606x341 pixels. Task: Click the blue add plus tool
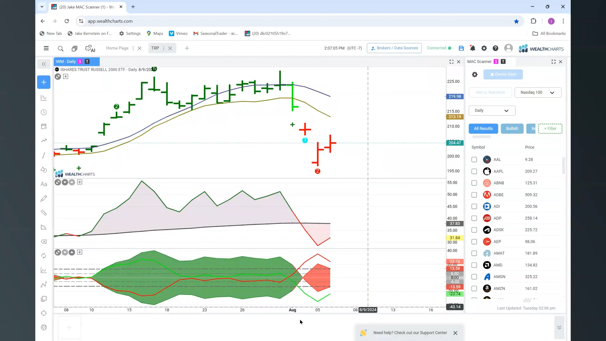[44, 82]
